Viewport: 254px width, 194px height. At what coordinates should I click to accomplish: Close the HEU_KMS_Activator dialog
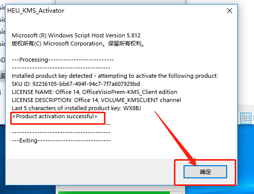(x=230, y=11)
